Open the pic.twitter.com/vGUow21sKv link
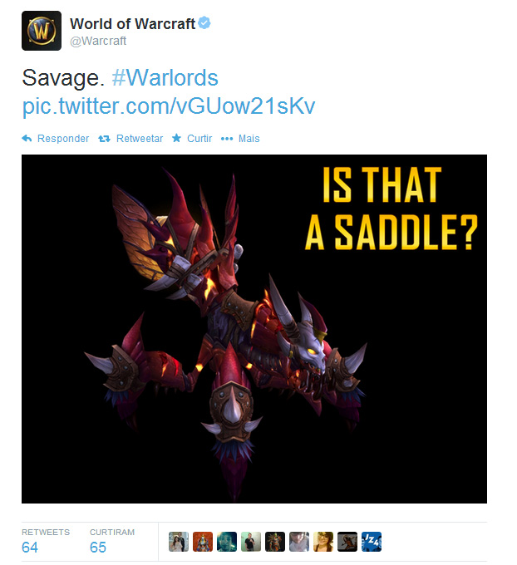This screenshot has width=517, height=565. 169,106
